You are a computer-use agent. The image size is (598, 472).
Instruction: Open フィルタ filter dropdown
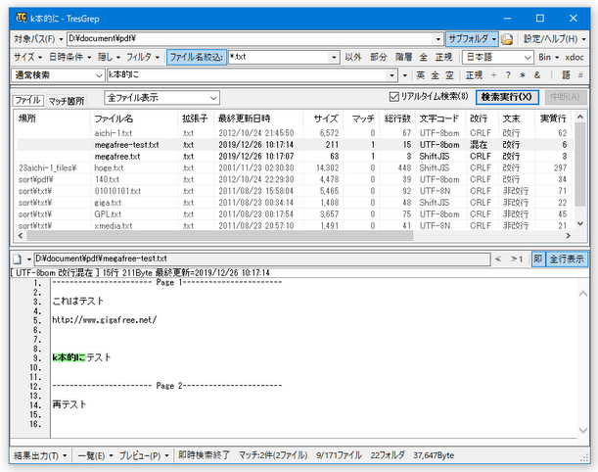pos(143,57)
